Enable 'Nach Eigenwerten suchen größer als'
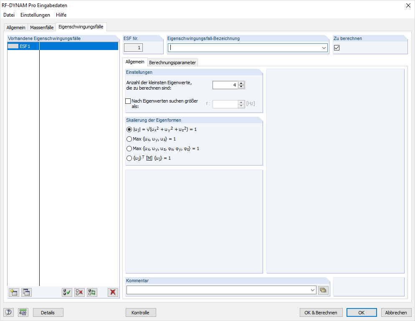 point(128,101)
